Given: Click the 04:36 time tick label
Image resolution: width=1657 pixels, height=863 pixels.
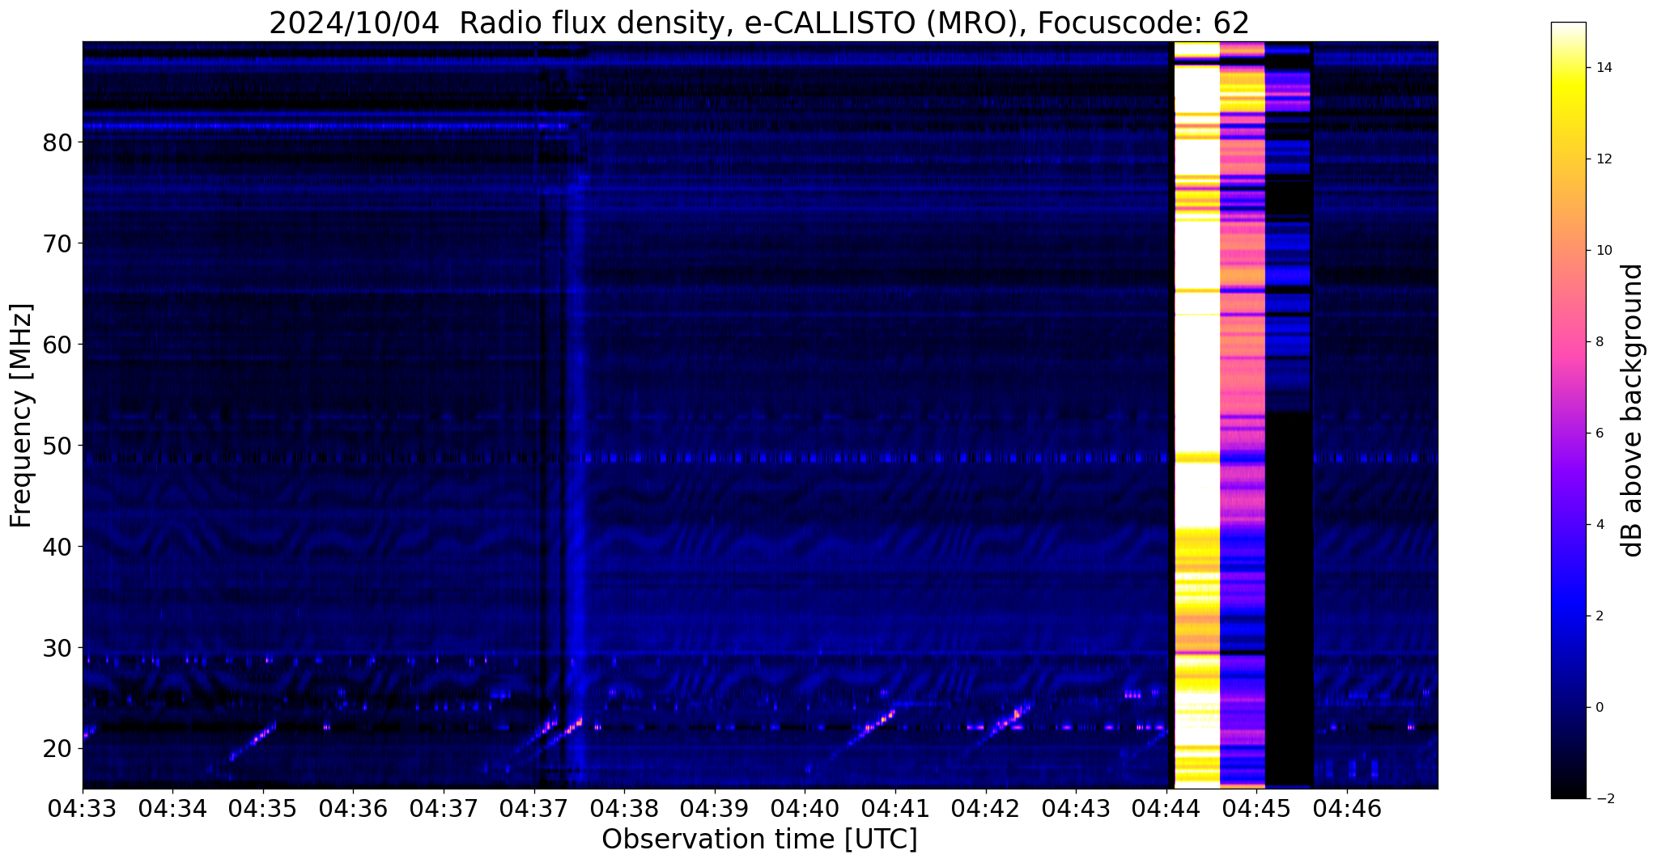Looking at the screenshot, I should [x=353, y=807].
